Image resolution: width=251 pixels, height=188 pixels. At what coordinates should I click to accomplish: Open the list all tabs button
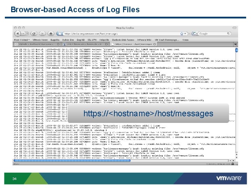click(x=235, y=44)
